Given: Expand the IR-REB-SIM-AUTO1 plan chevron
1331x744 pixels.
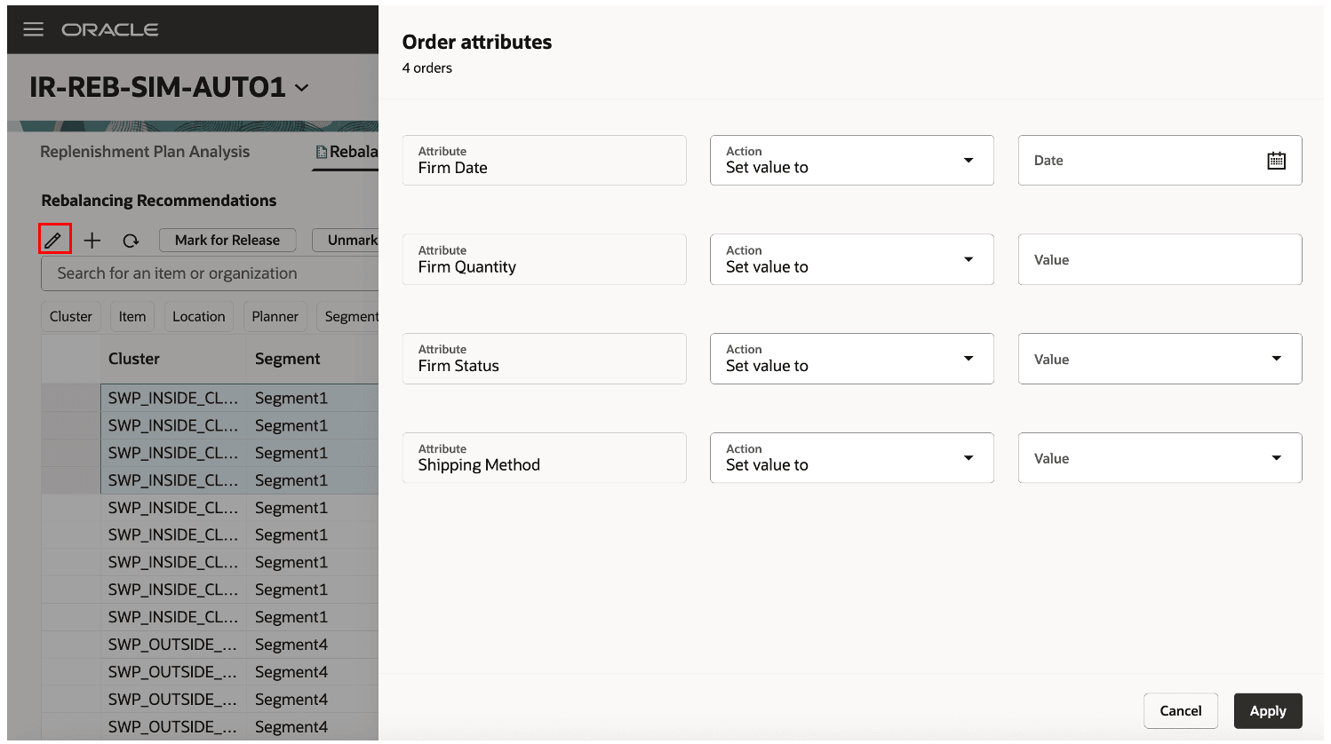Looking at the screenshot, I should (x=302, y=88).
